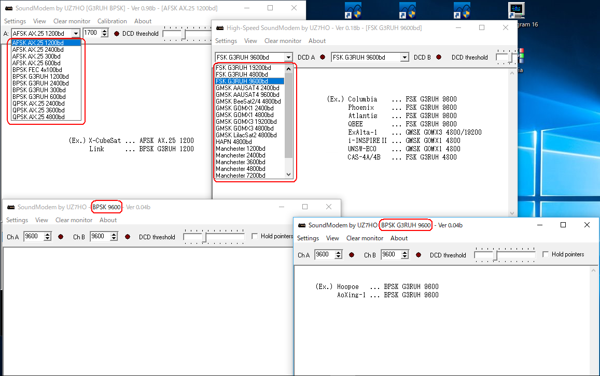Select GMSK GOMX3 19200bd in the modem list
600x376 pixels.
pos(250,122)
